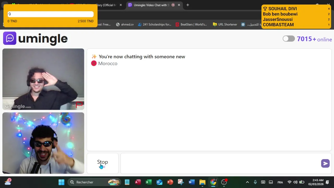
Task: Launch PowerPoint from taskbar
Action: 170,182
